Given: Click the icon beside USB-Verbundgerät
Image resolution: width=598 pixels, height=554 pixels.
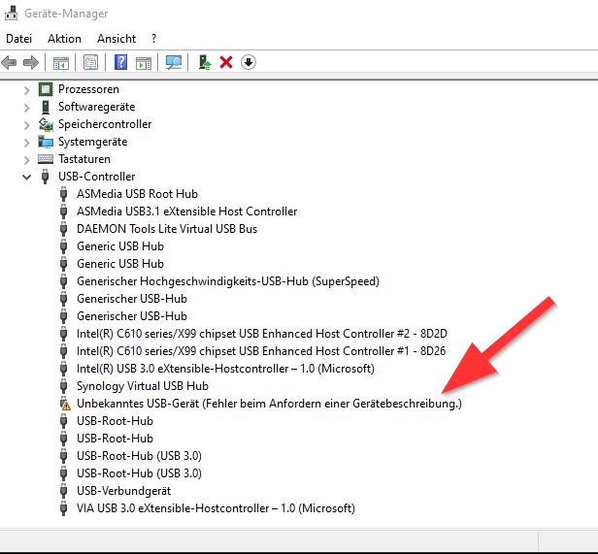Looking at the screenshot, I should click(x=64, y=491).
